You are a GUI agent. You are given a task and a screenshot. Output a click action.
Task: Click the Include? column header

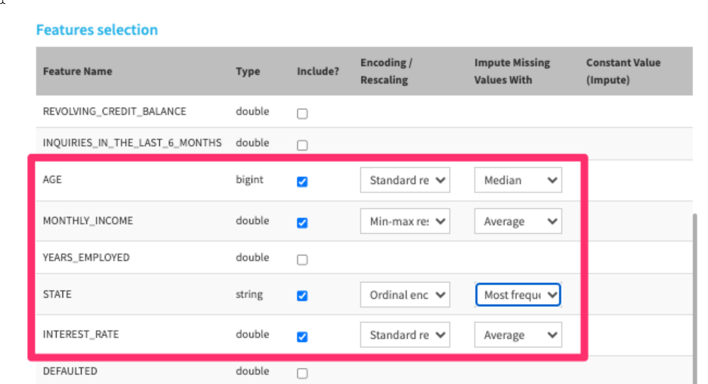coord(318,71)
